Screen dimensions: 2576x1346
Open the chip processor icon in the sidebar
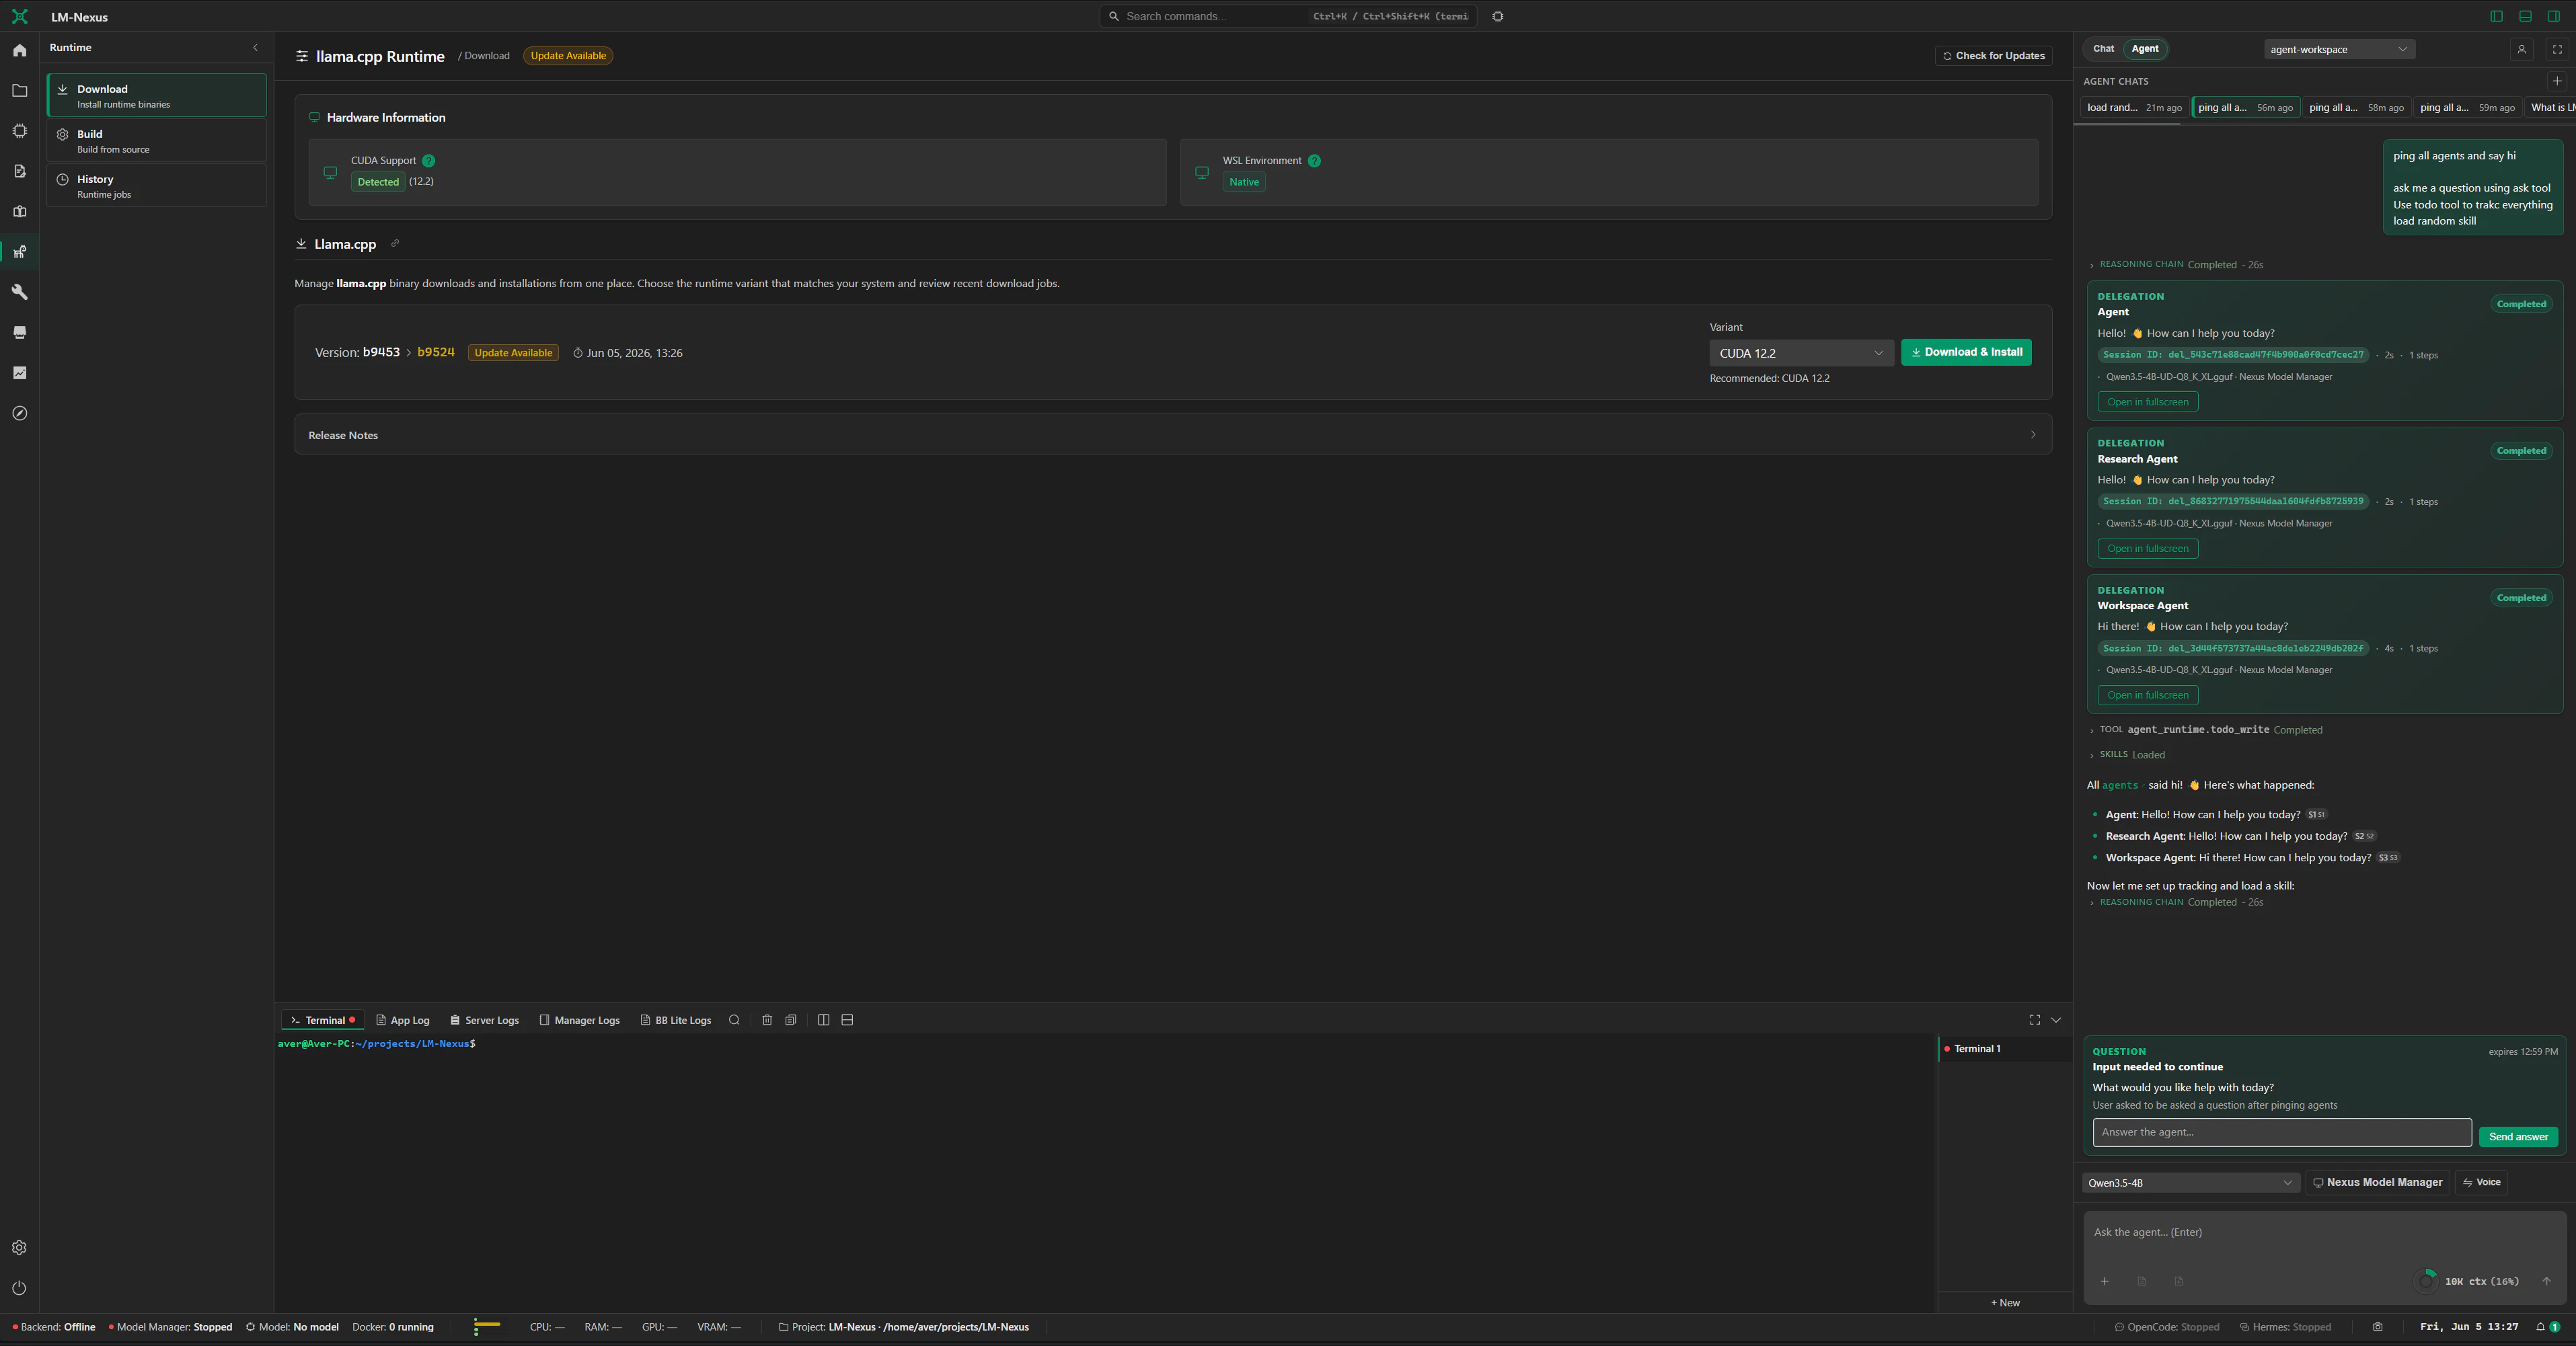pyautogui.click(x=19, y=131)
